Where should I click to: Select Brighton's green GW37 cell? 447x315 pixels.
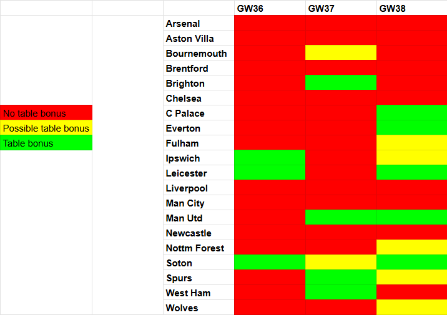(x=341, y=84)
